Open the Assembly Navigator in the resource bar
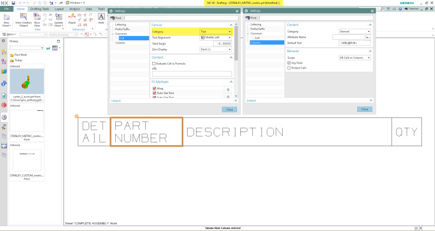The image size is (435, 231). point(4,52)
